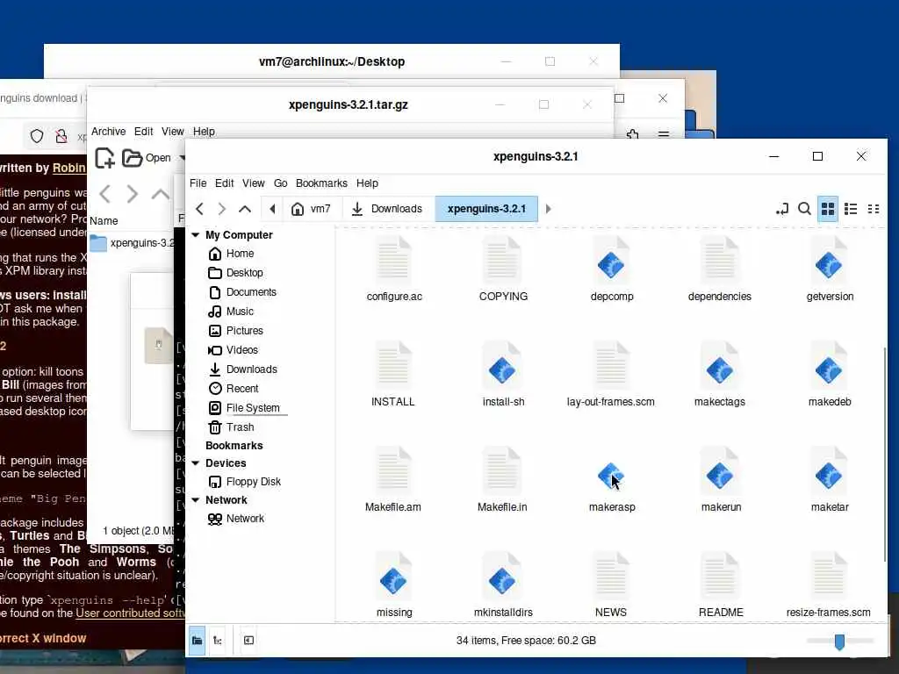Switch to icon view
Screen dimensions: 899x674
[828, 209]
